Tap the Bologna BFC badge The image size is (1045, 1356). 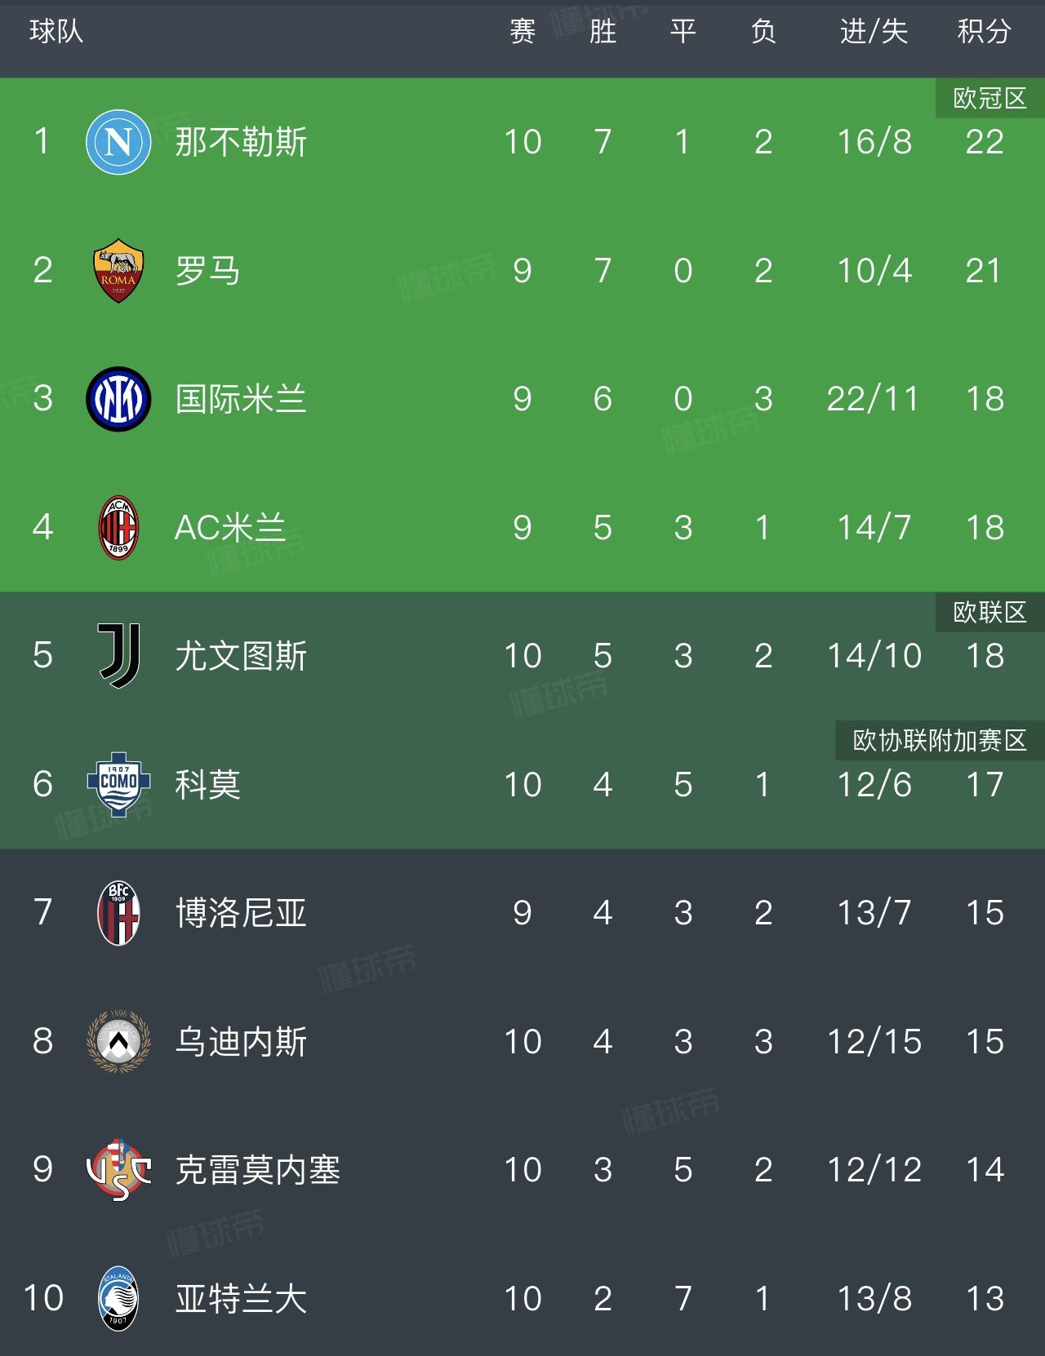click(118, 913)
